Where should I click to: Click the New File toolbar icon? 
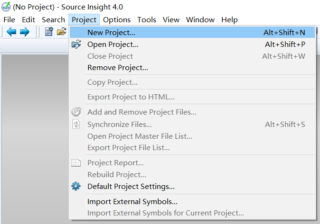point(49,32)
